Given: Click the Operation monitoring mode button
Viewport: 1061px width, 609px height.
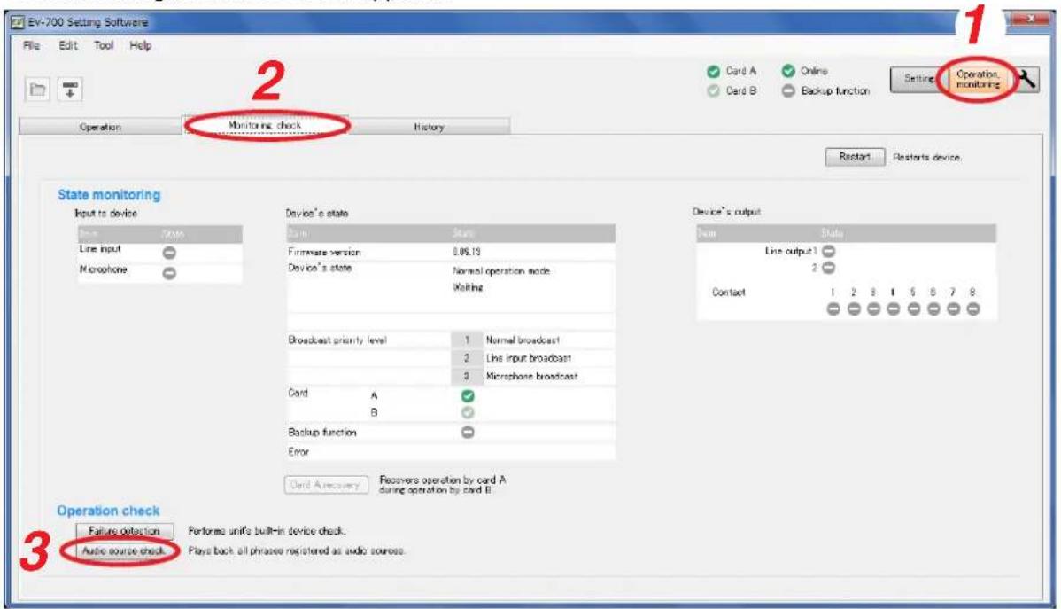Looking at the screenshot, I should 978,79.
